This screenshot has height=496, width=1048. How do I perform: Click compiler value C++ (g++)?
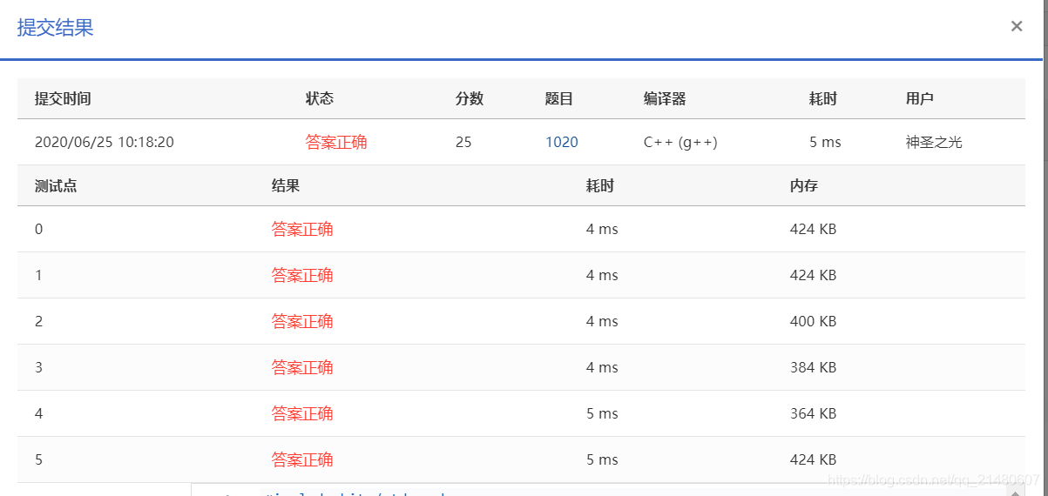[x=680, y=142]
